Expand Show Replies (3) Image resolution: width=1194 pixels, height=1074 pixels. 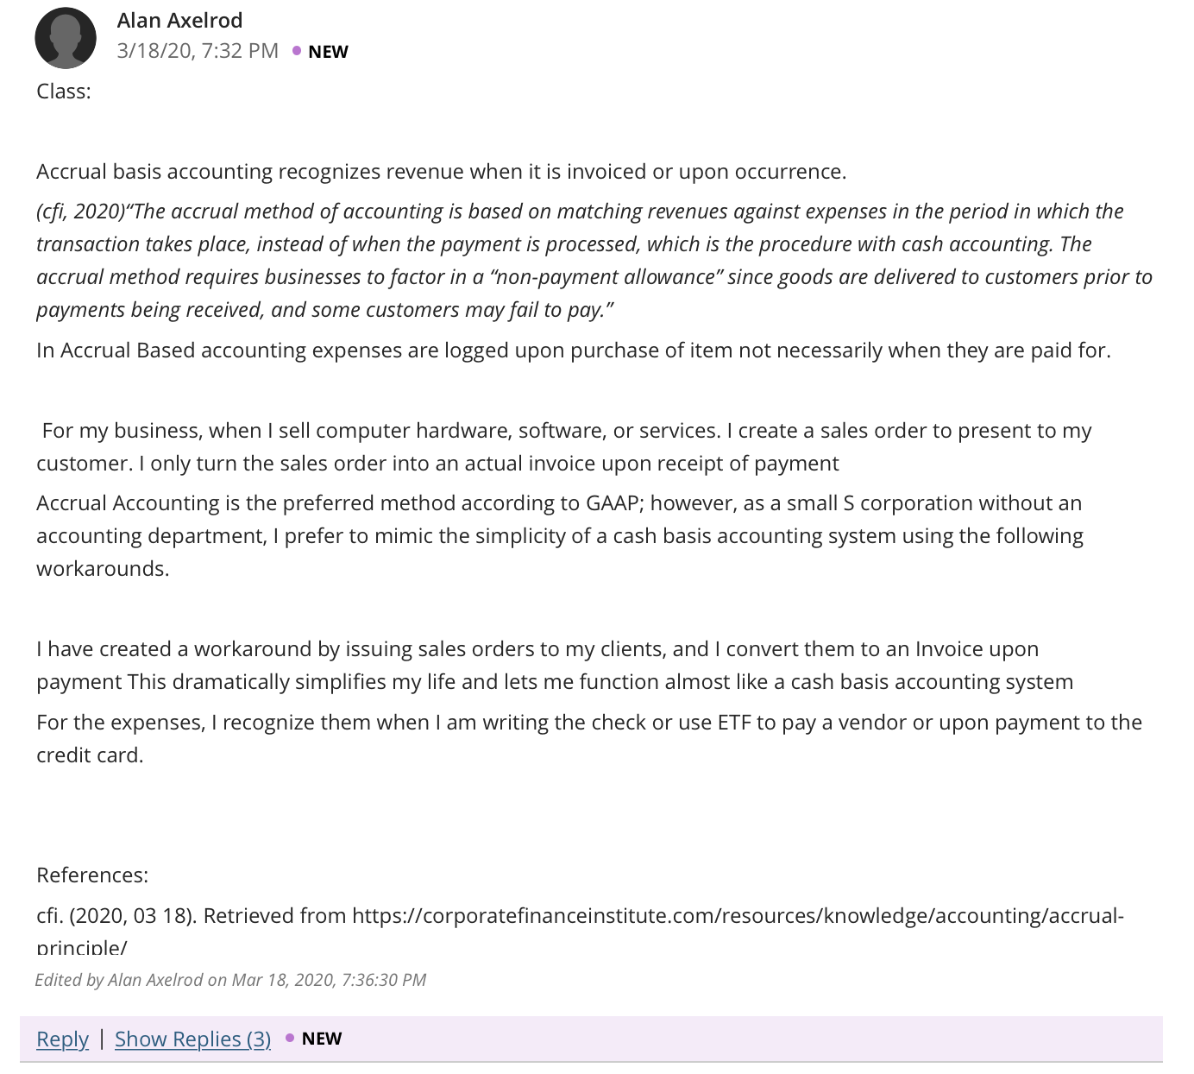[192, 1039]
